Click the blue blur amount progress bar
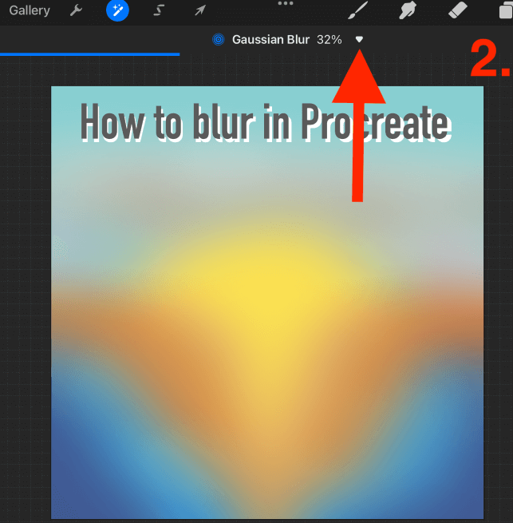Viewport: 513px width, 523px height. pyautogui.click(x=89, y=54)
